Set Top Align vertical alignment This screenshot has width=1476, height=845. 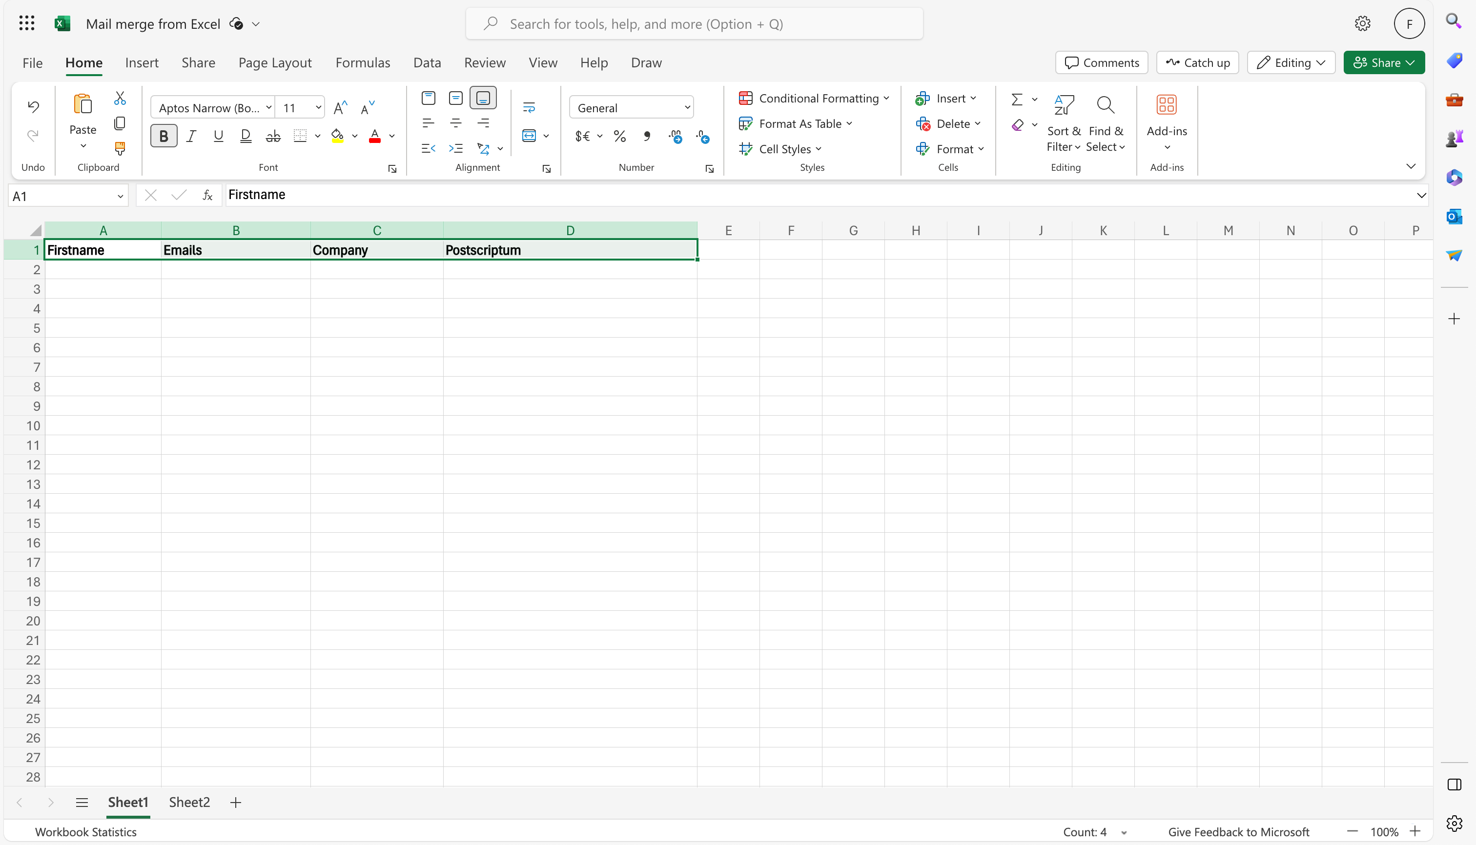[x=428, y=98]
